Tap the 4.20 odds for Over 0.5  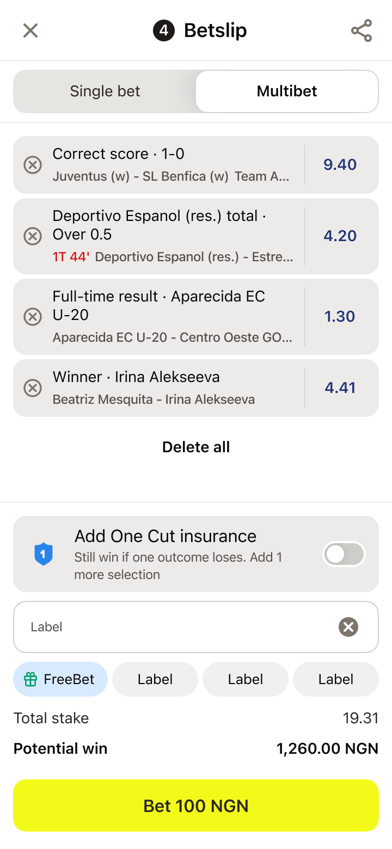click(340, 236)
